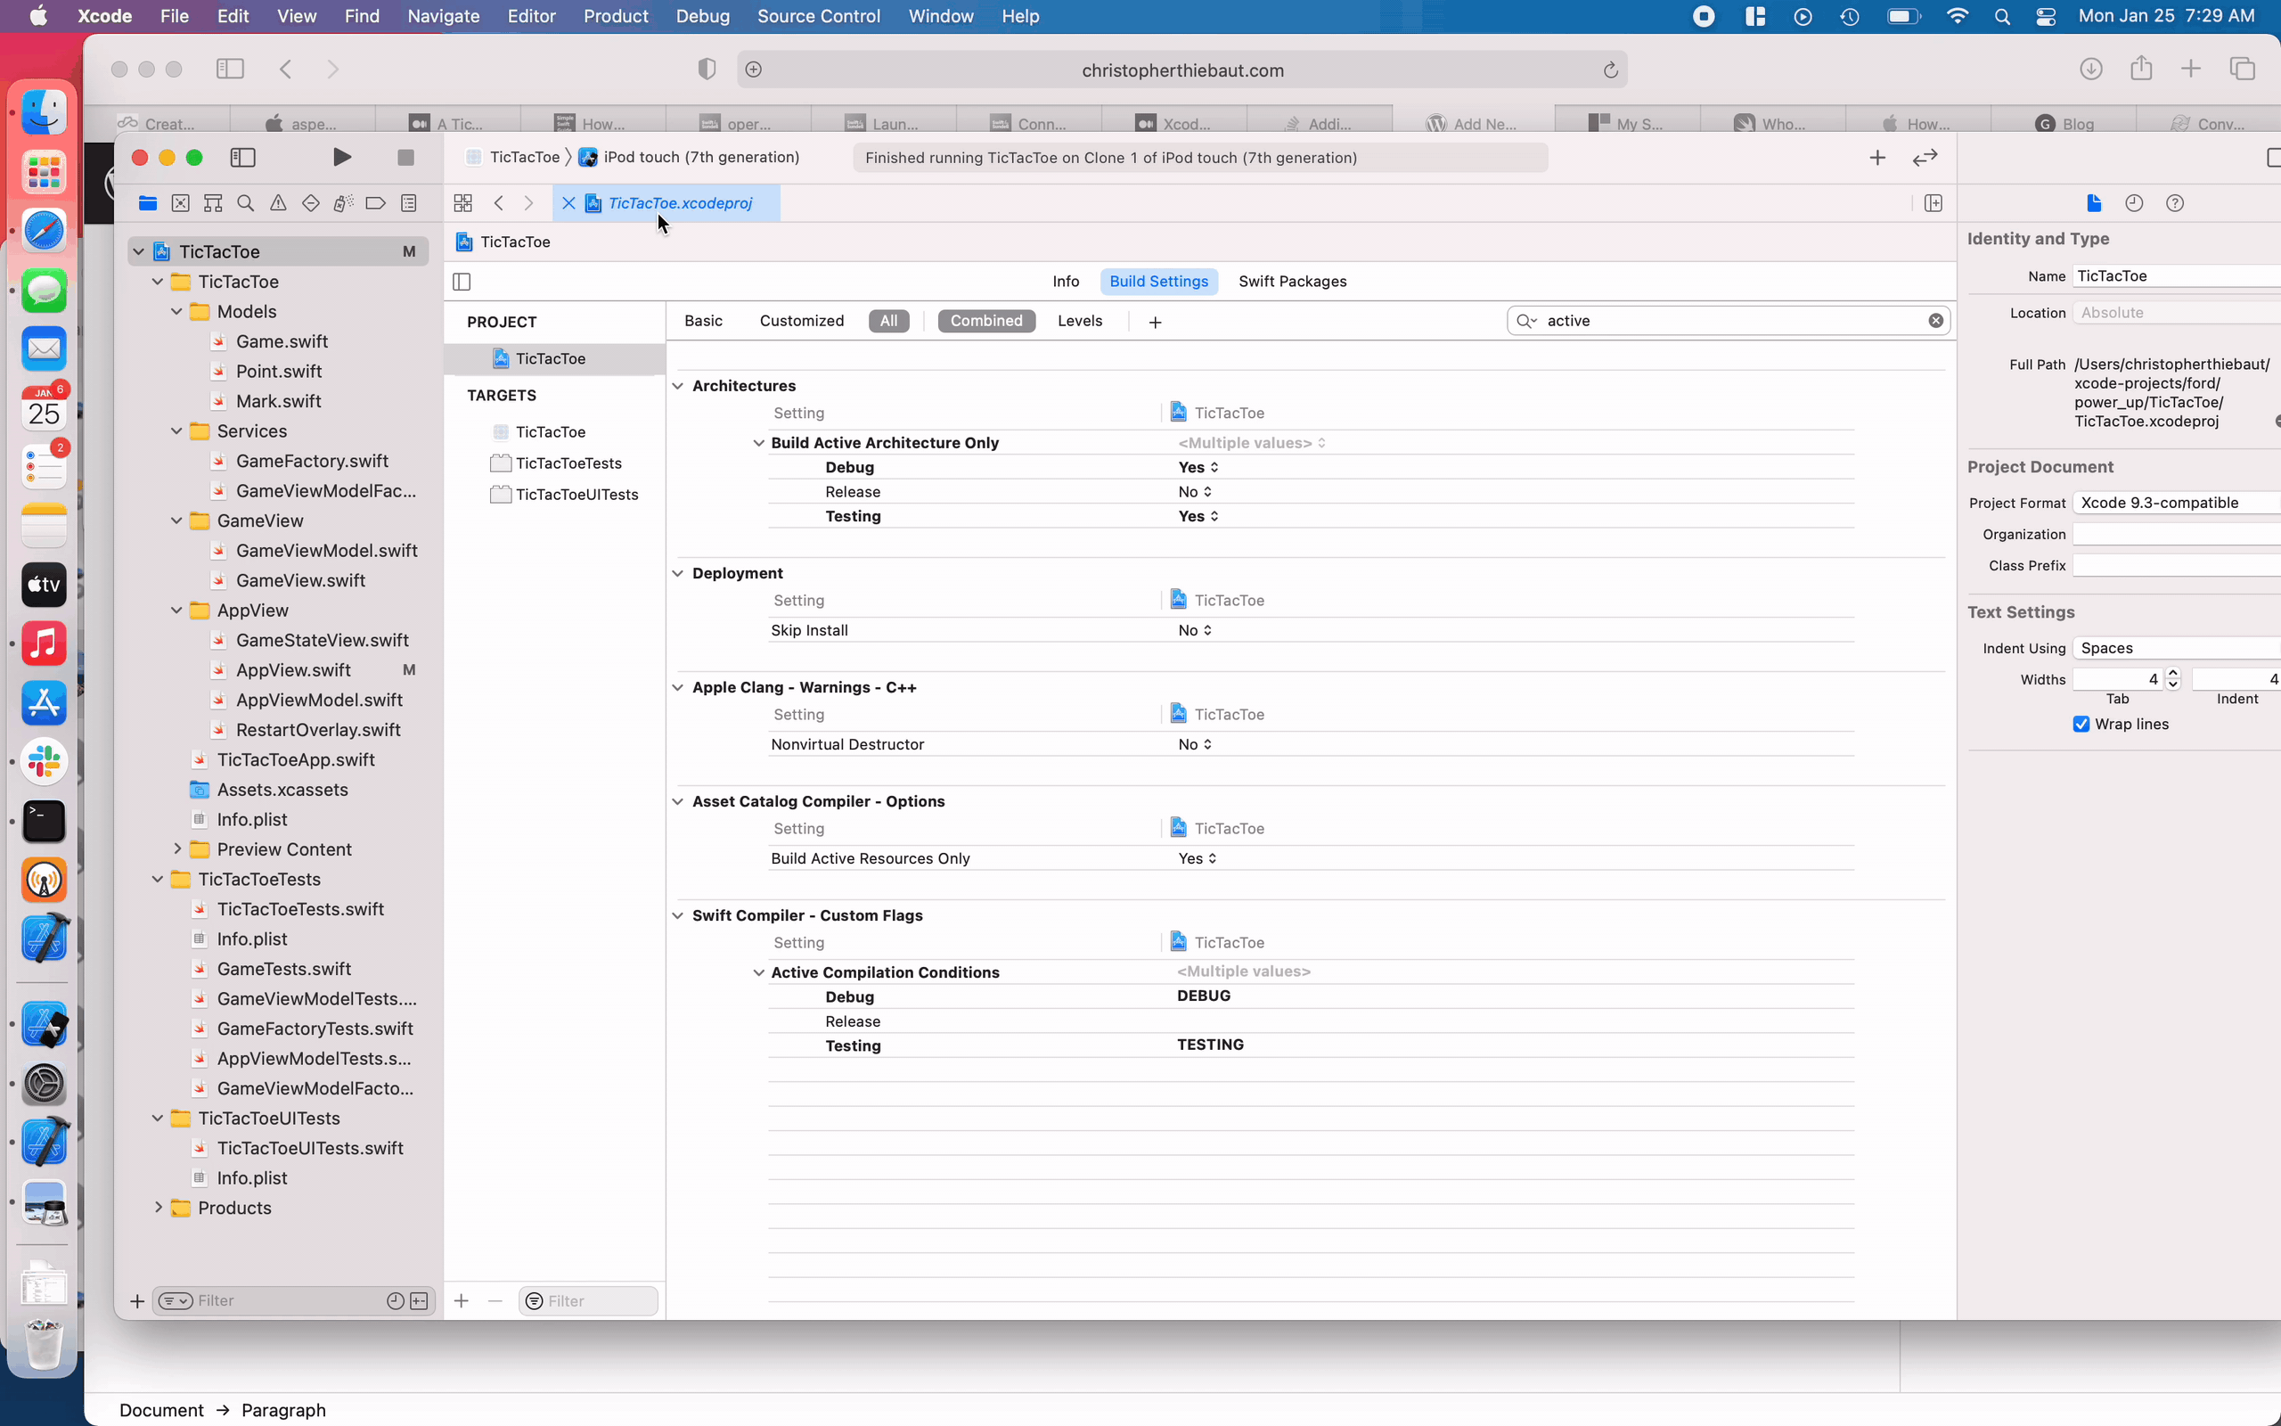Select TicTacToeTests target
2281x1426 pixels.
point(556,463)
